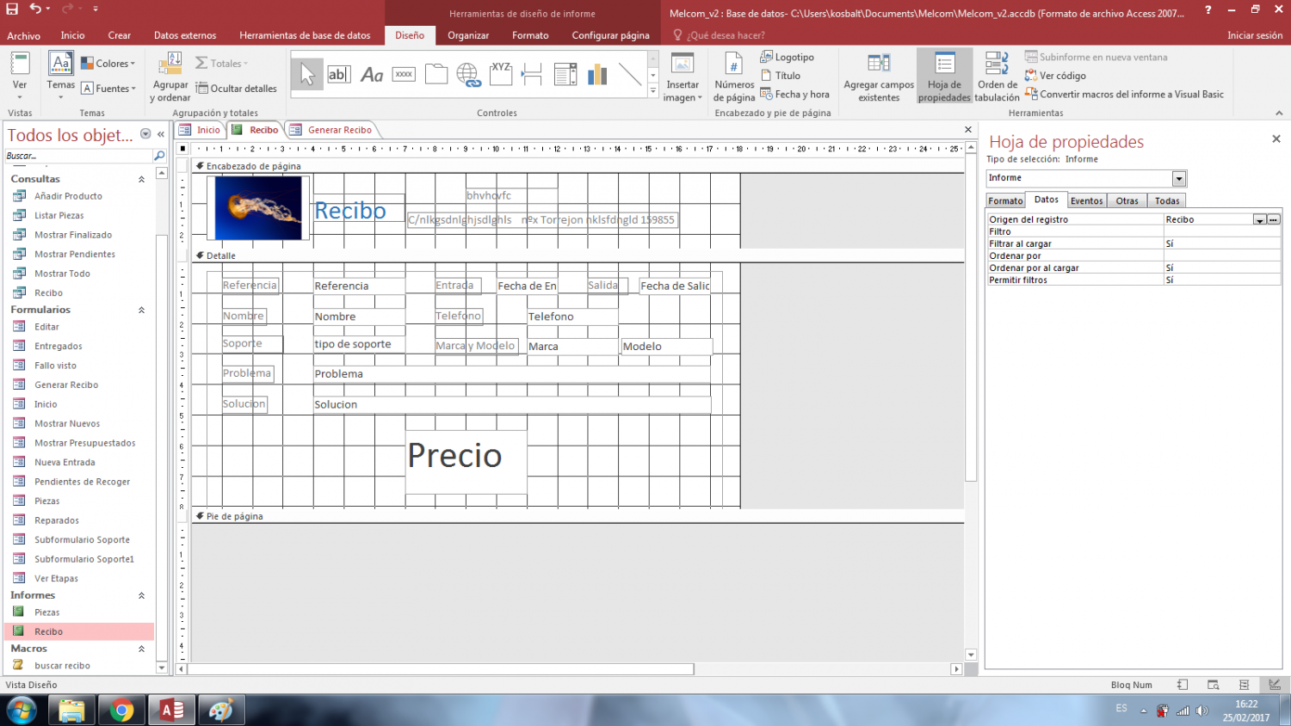
Task: Toggle the Hoja de propiedades pane
Action: 944,77
